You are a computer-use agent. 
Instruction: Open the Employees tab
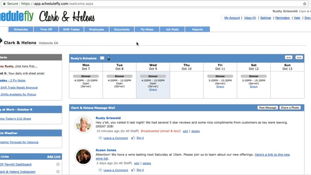click(x=96, y=29)
